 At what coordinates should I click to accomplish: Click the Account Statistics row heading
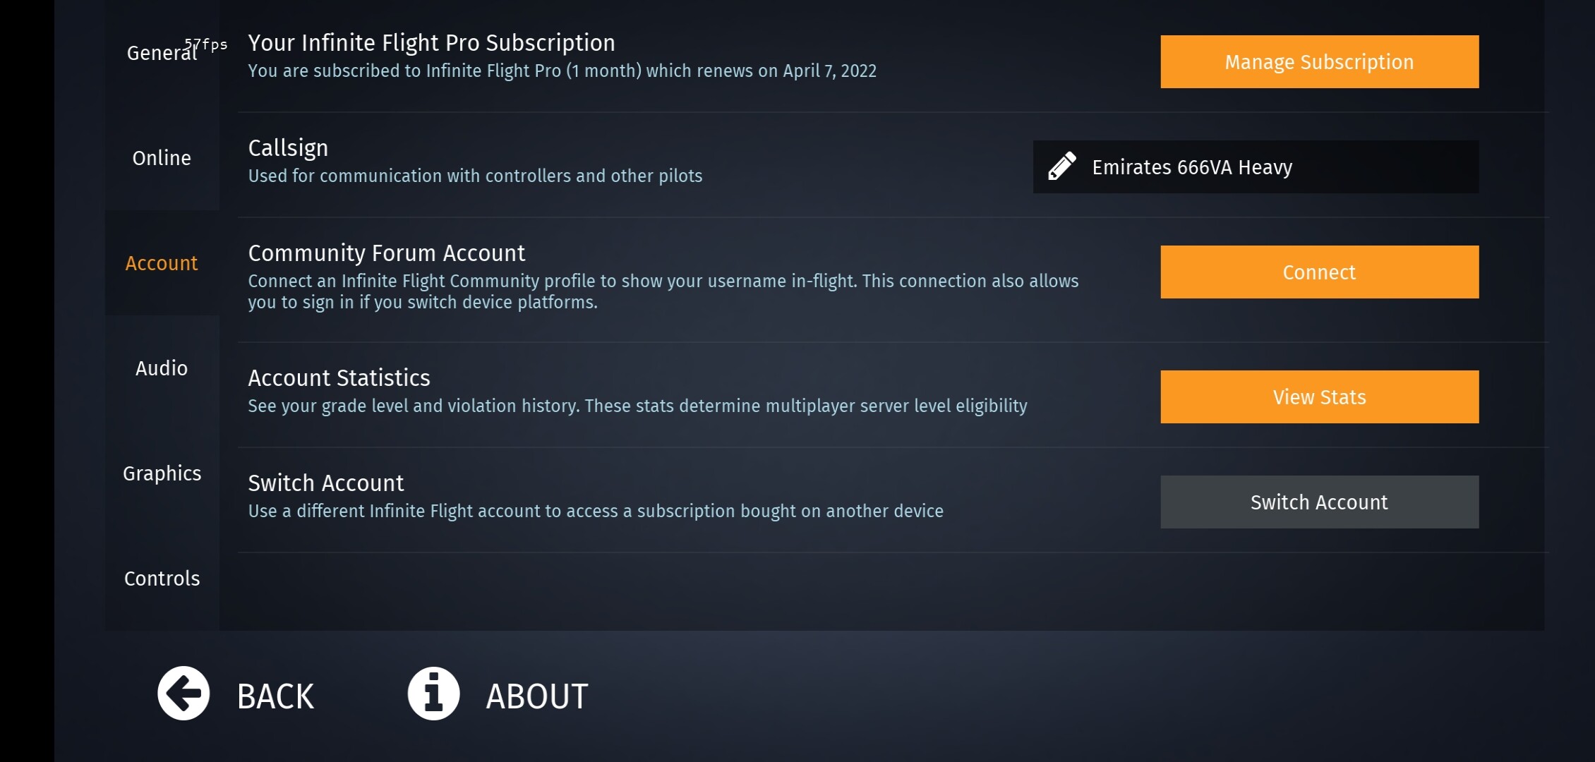(x=339, y=378)
